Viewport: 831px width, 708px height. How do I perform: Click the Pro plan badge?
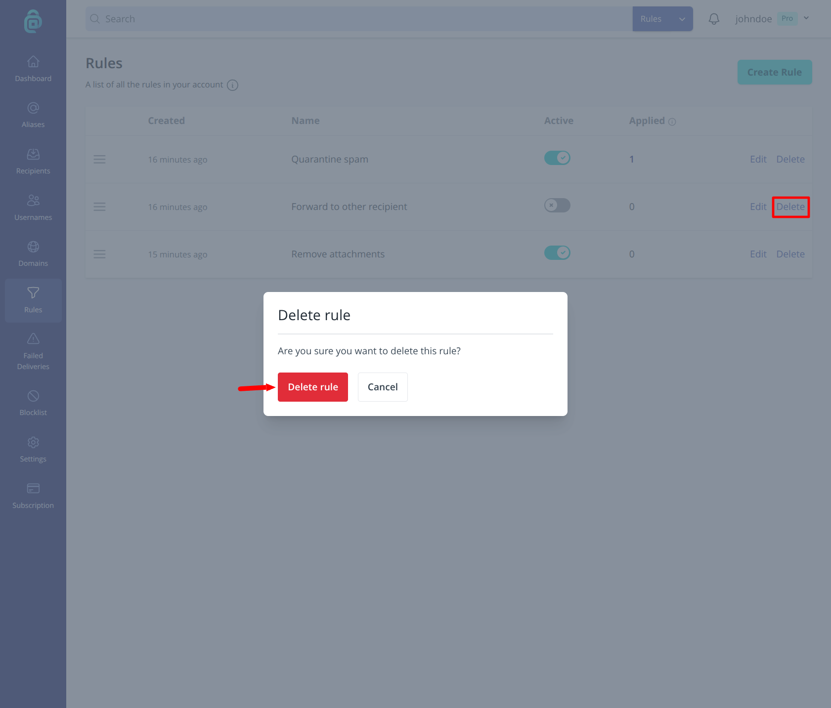787,18
